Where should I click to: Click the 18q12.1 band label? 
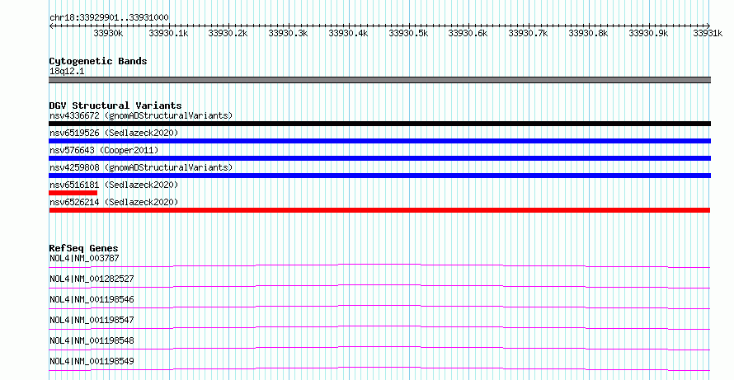click(67, 71)
